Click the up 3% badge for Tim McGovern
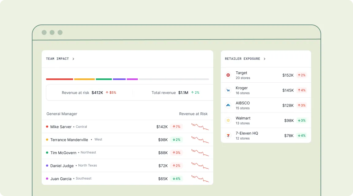353x196 pixels. click(x=176, y=153)
